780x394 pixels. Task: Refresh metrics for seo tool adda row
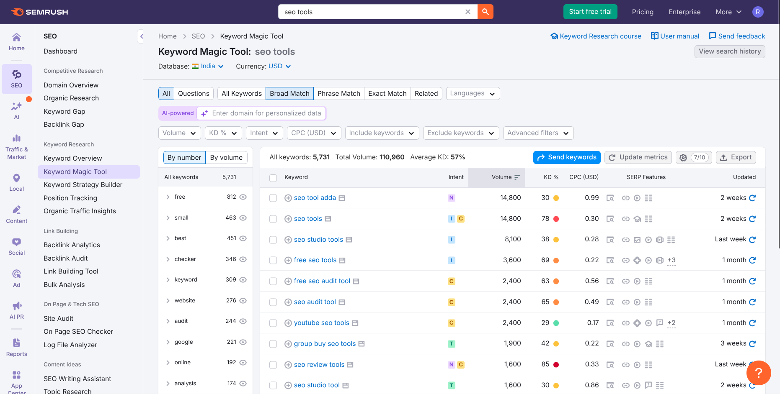pos(752,198)
